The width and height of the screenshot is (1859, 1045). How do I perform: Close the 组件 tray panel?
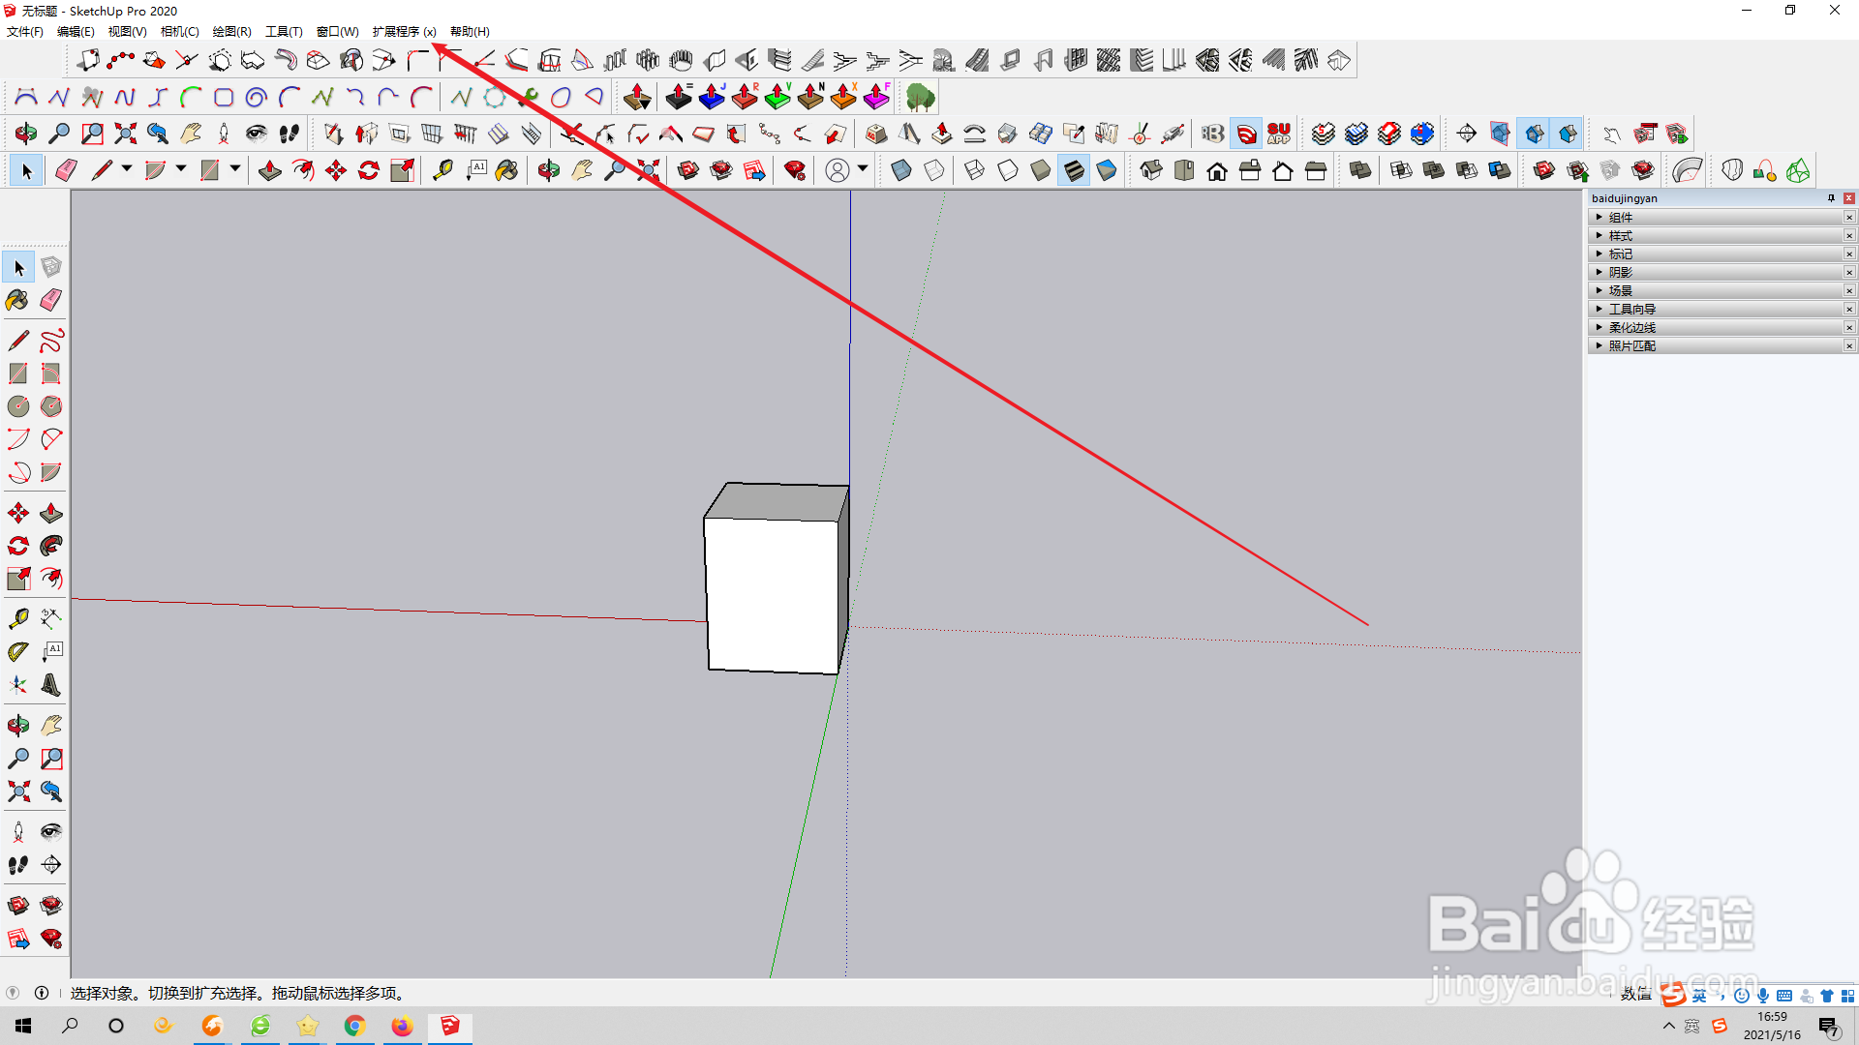[x=1848, y=217]
